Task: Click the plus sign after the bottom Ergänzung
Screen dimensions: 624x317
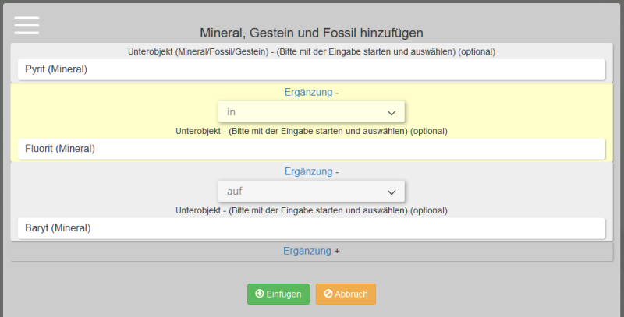Action: 338,252
